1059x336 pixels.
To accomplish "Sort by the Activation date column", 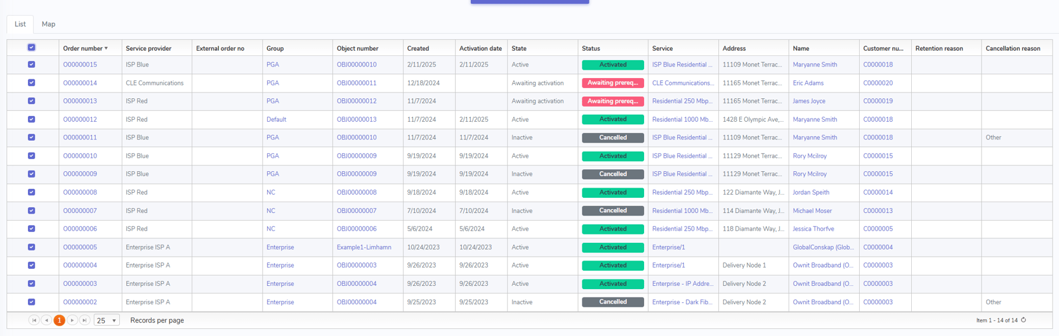I will (480, 48).
